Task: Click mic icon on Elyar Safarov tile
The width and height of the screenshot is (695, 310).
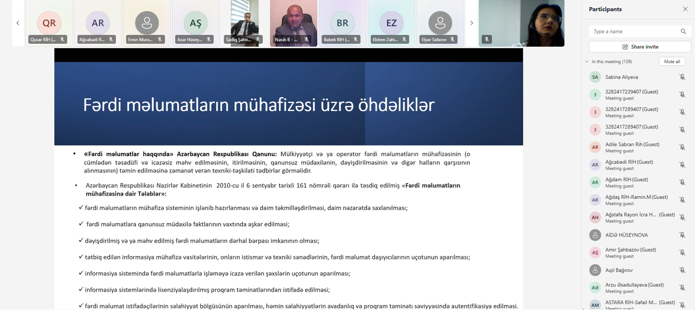Action: pyautogui.click(x=452, y=39)
